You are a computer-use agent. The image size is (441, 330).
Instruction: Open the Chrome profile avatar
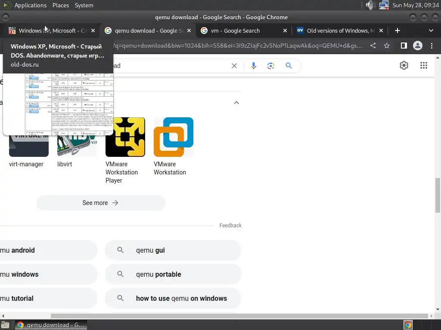[418, 46]
